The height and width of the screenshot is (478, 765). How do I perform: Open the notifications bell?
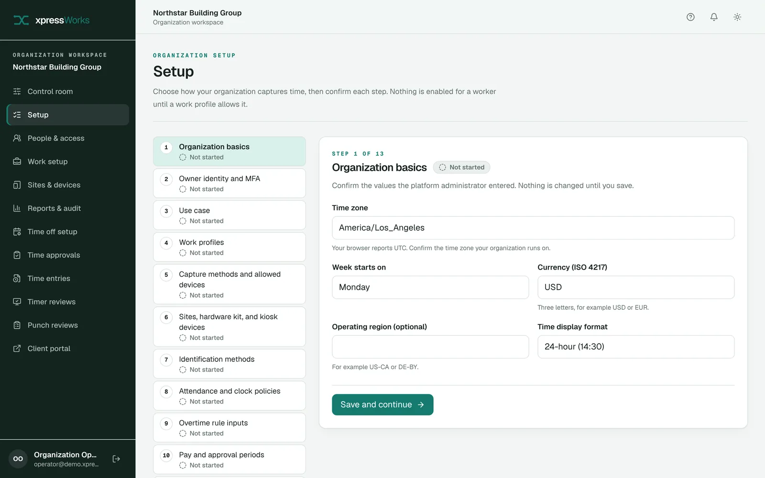pos(714,17)
